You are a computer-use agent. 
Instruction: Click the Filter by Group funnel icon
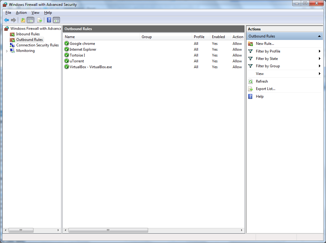tap(250, 66)
